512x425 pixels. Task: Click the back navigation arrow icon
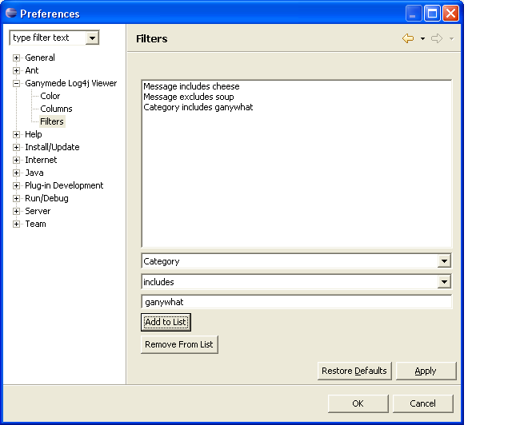pos(408,38)
